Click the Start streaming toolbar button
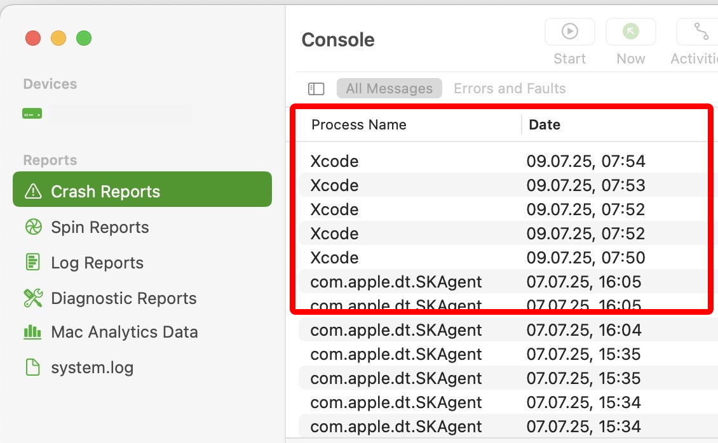 click(570, 32)
